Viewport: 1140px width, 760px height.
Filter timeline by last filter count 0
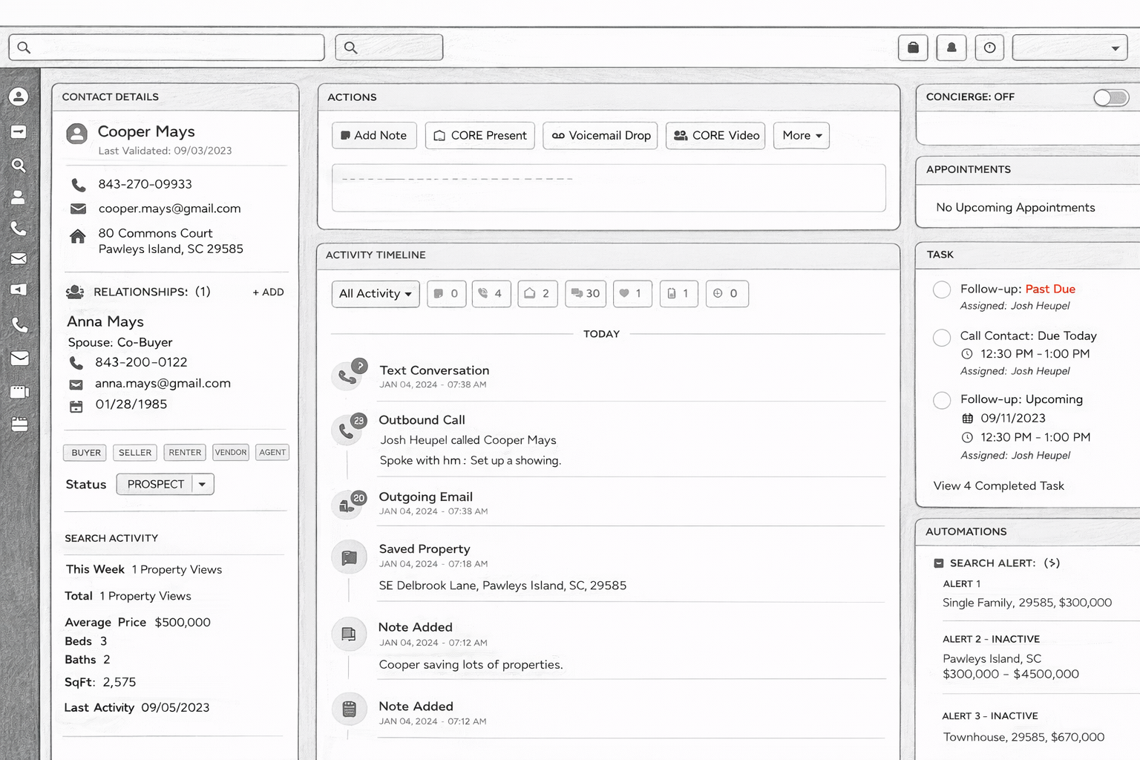[727, 294]
